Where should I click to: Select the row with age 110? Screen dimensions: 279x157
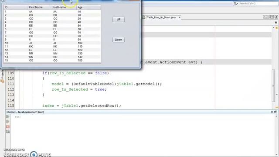(52, 47)
